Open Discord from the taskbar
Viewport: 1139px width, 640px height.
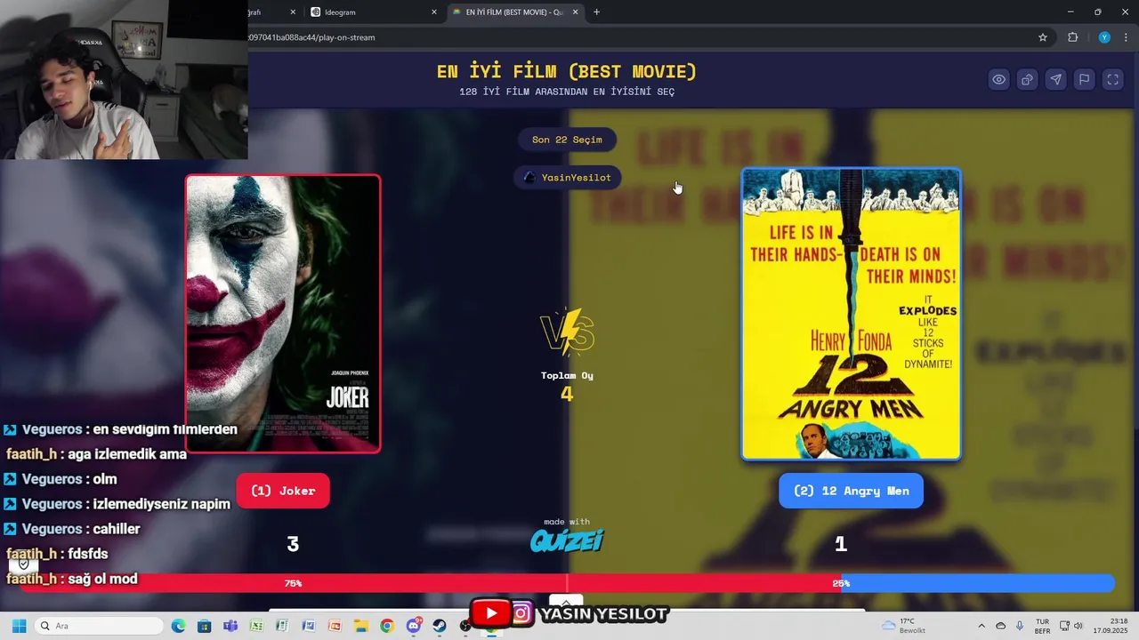pos(413,626)
